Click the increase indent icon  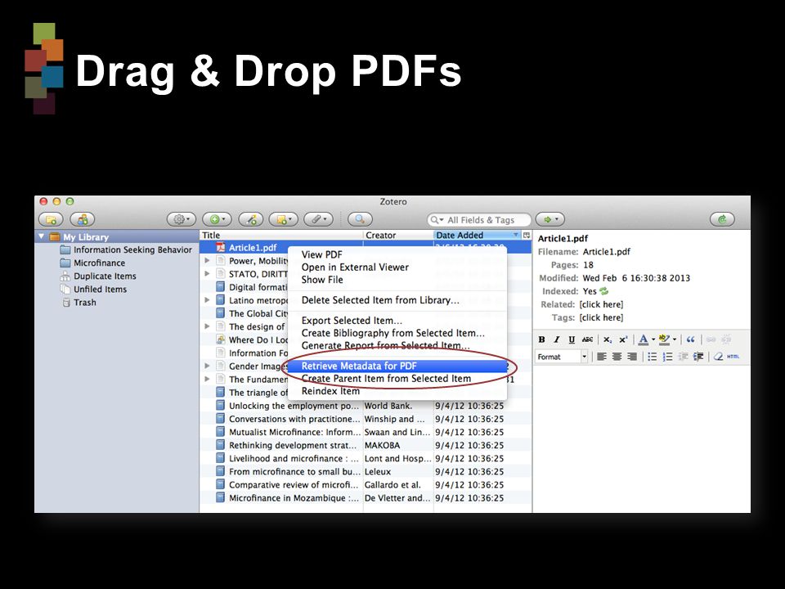pos(698,357)
